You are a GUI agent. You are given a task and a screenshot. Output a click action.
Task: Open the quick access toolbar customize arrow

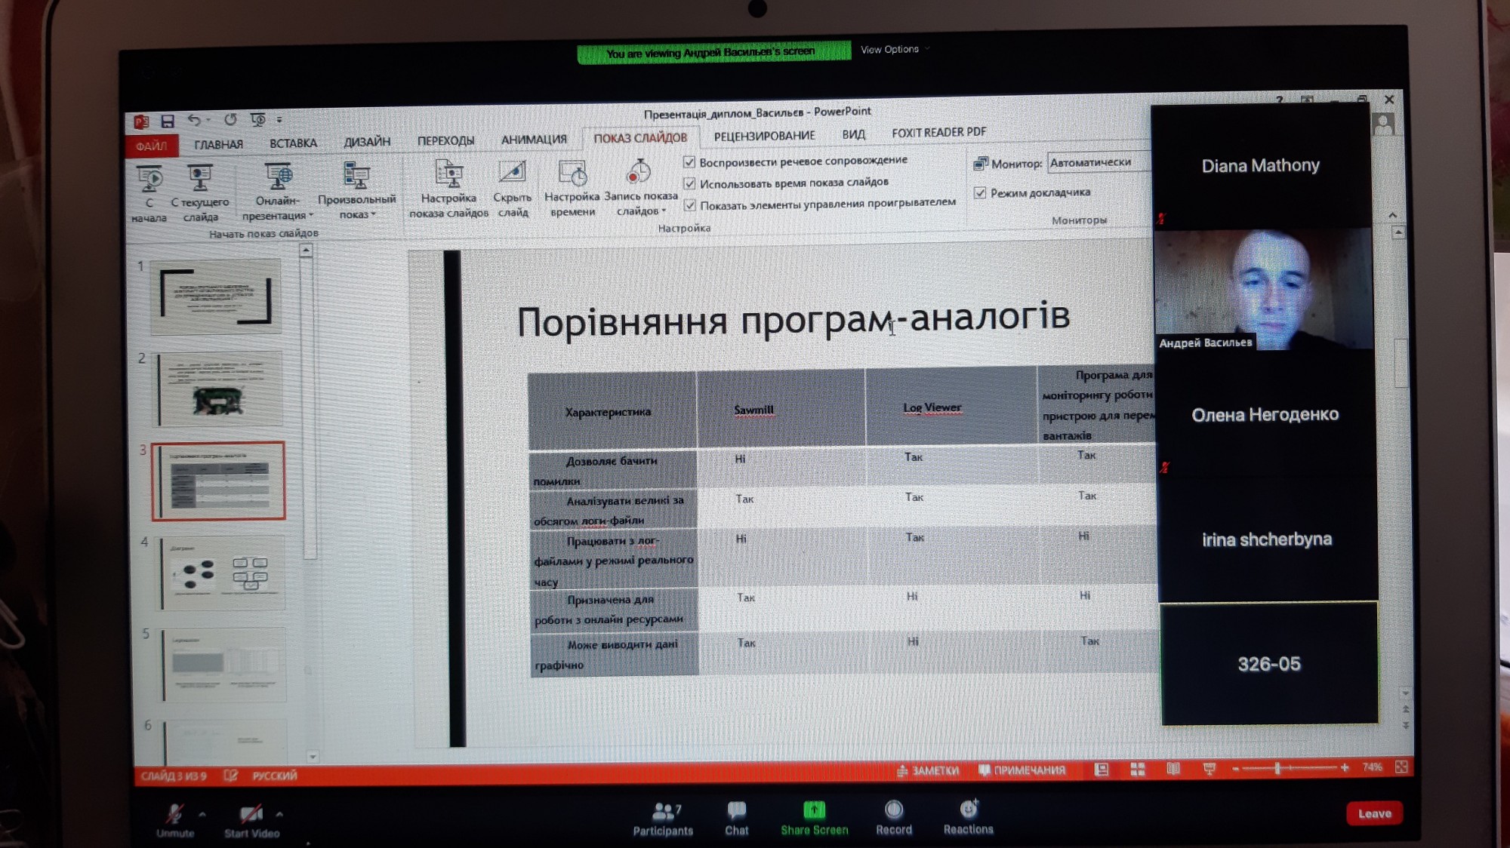click(x=279, y=119)
